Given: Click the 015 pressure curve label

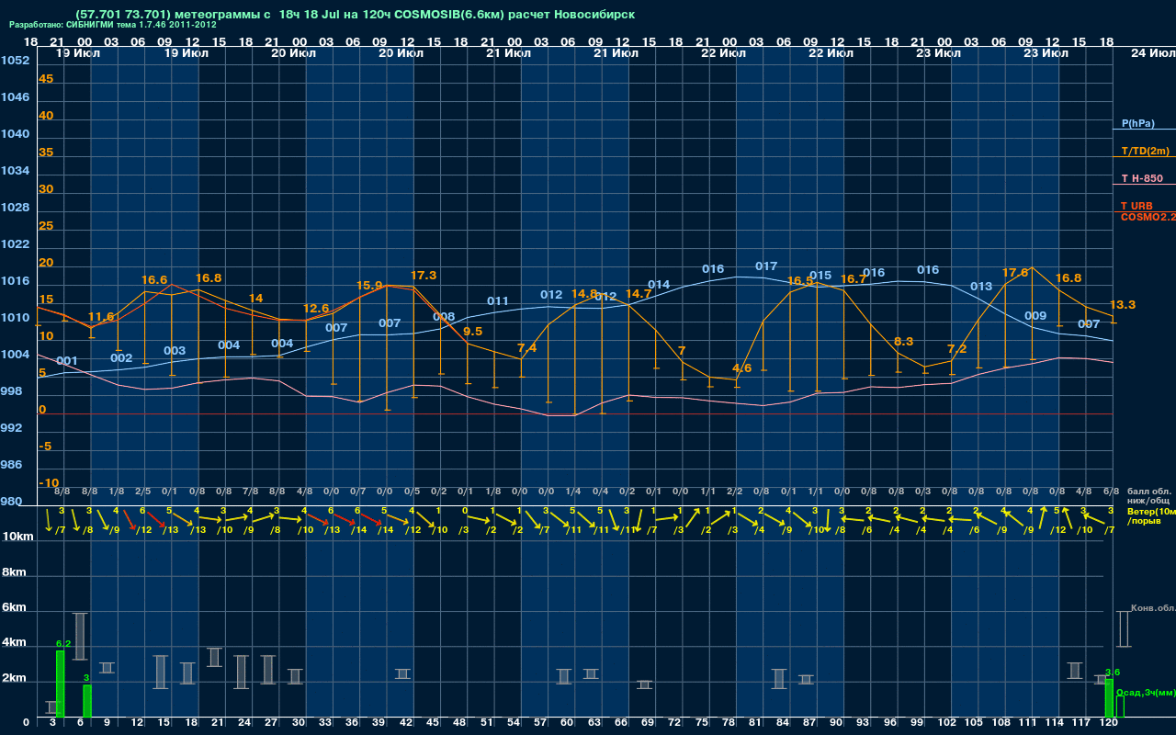Looking at the screenshot, I should (x=820, y=276).
